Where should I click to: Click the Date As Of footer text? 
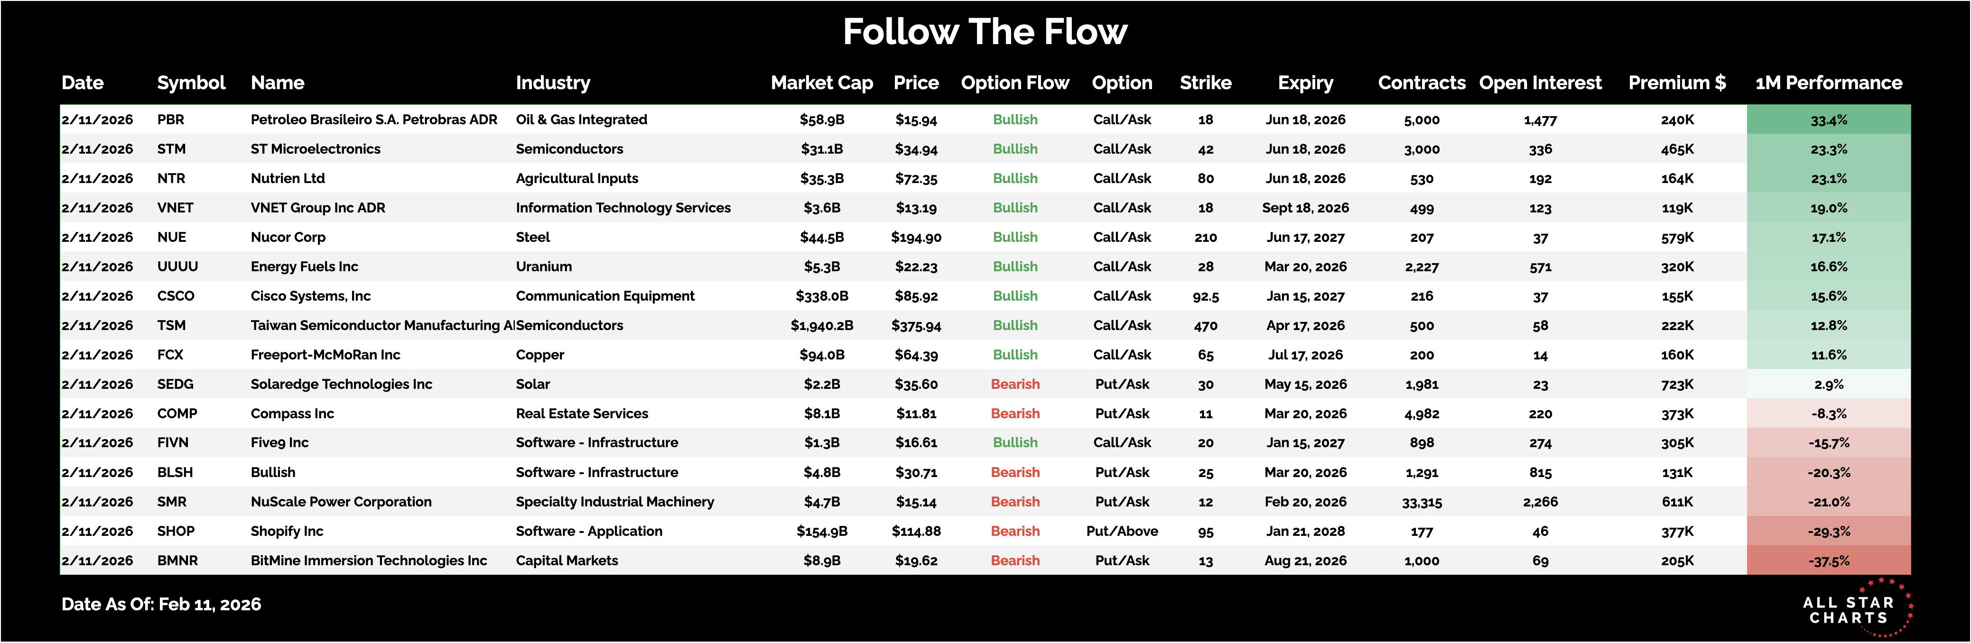161,604
